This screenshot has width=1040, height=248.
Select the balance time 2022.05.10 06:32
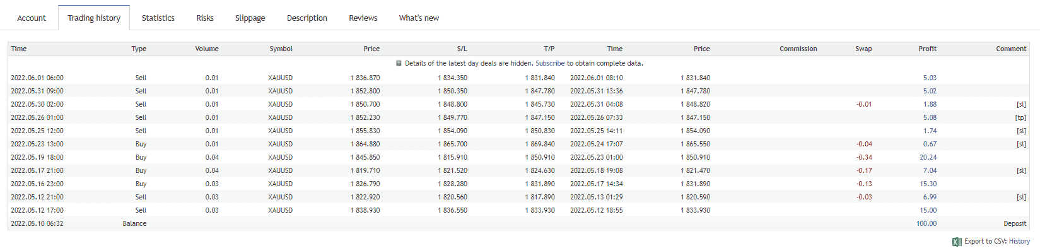37,223
